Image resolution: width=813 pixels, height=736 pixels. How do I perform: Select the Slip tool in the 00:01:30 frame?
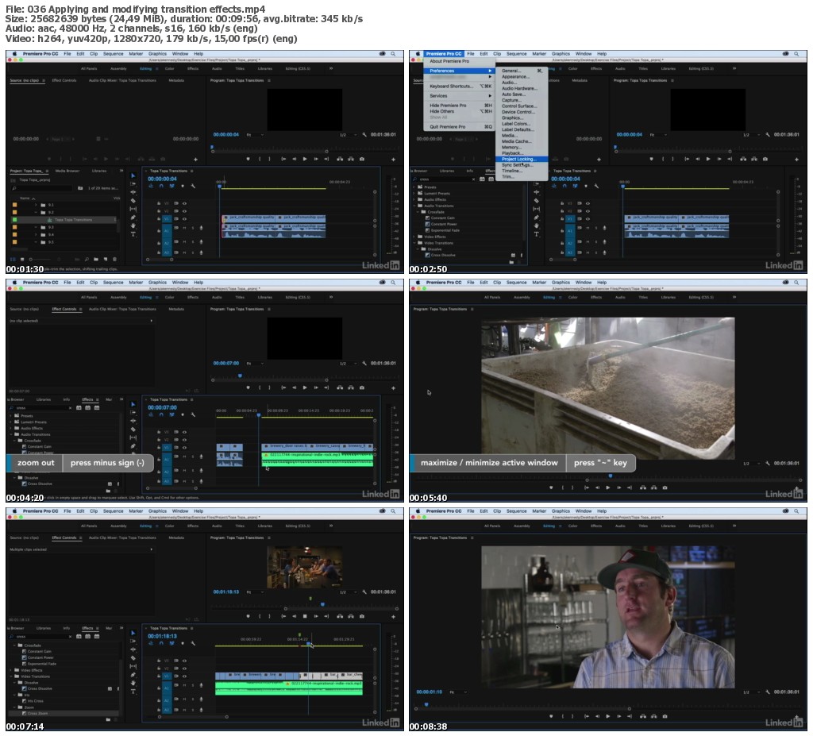pos(133,209)
